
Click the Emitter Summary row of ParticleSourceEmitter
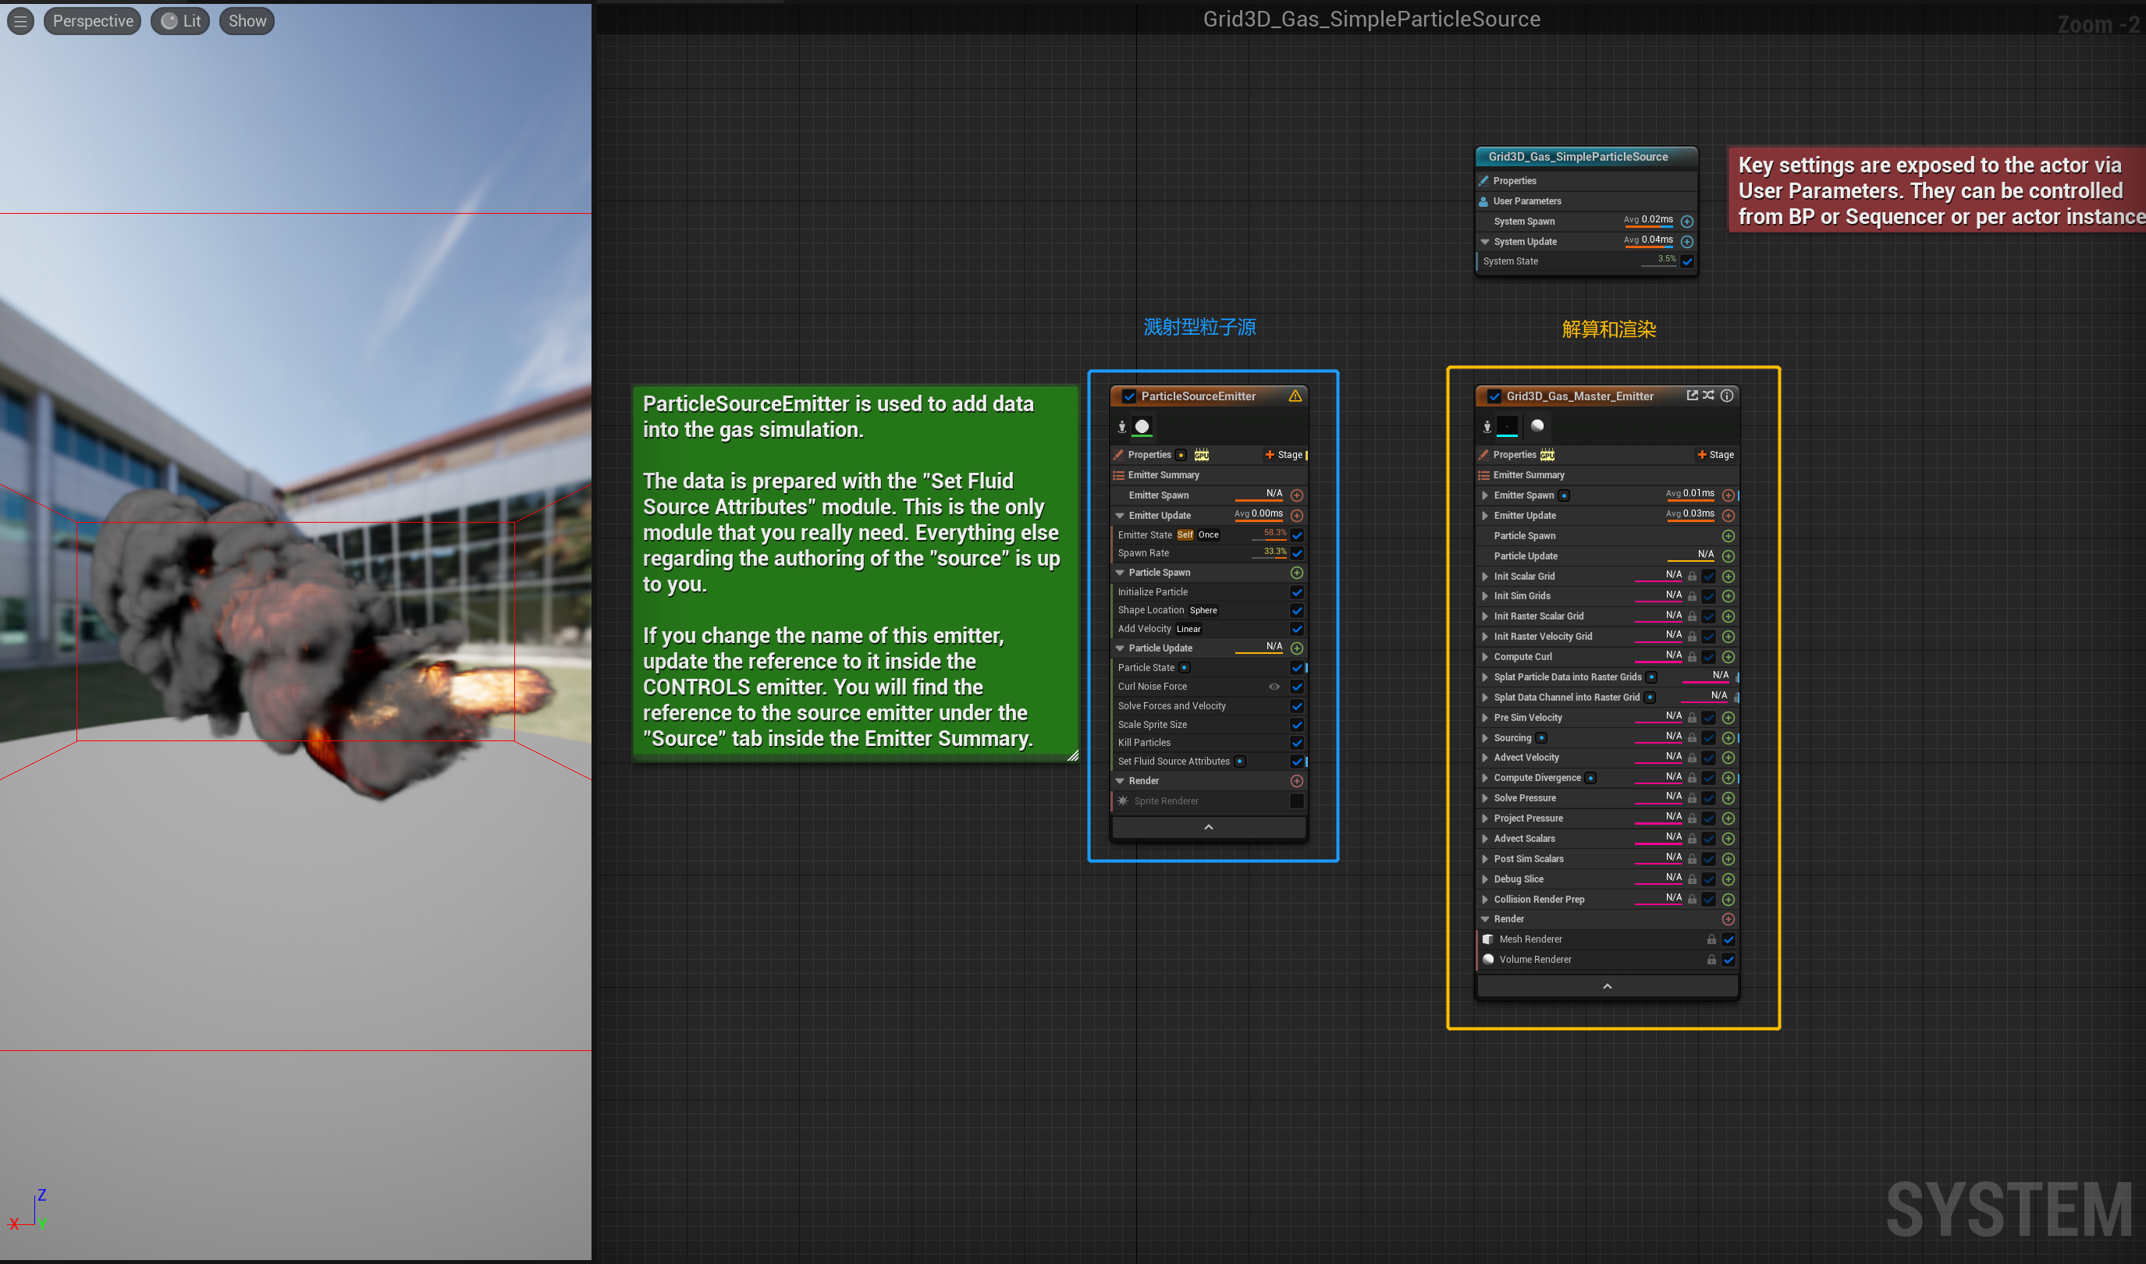pos(1164,475)
